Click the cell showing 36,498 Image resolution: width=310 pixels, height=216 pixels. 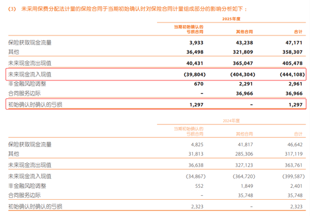[195, 52]
